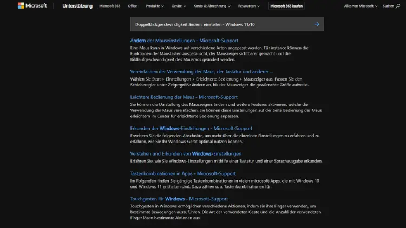Image resolution: width=406 pixels, height=228 pixels.
Task: Click the Microsoft logo
Action: [x=32, y=6]
